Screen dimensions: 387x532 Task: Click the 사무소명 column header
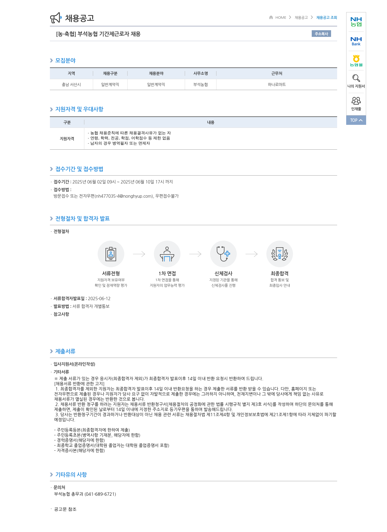pyautogui.click(x=201, y=73)
